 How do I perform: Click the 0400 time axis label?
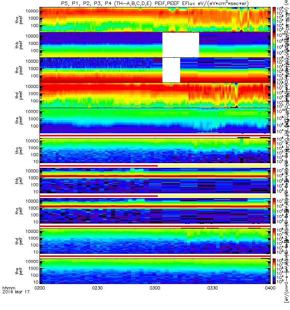pyautogui.click(x=270, y=288)
